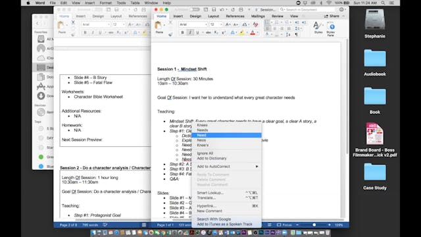Click the Save icon in front window toolbar
Viewport: 421px width, 237px height.
point(214,9)
